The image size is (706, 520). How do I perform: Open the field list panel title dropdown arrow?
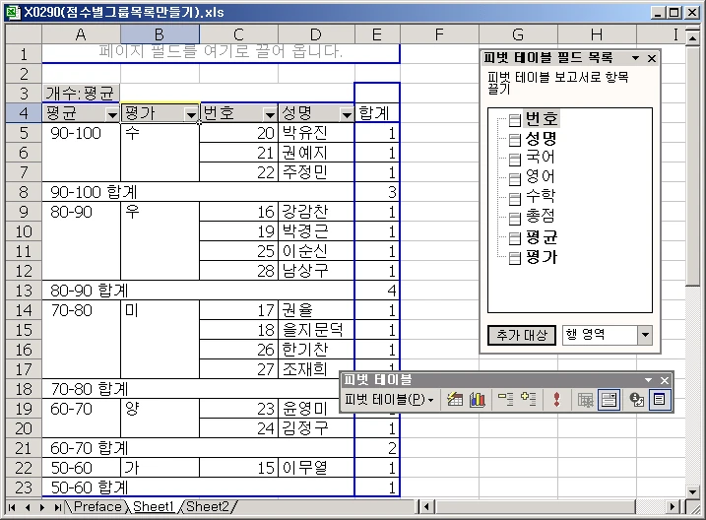pyautogui.click(x=635, y=58)
